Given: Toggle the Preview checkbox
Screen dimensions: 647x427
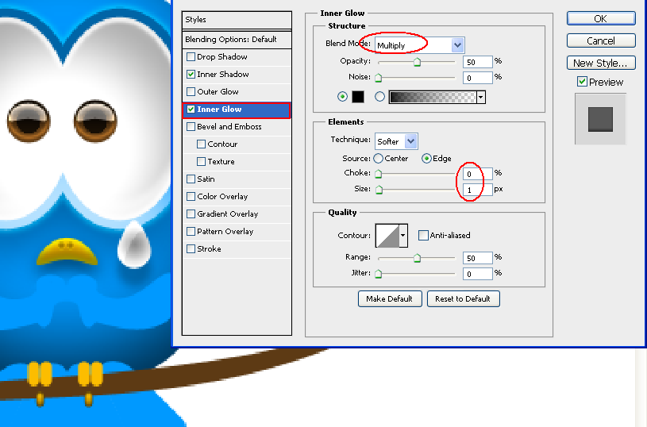Looking at the screenshot, I should pyautogui.click(x=582, y=82).
